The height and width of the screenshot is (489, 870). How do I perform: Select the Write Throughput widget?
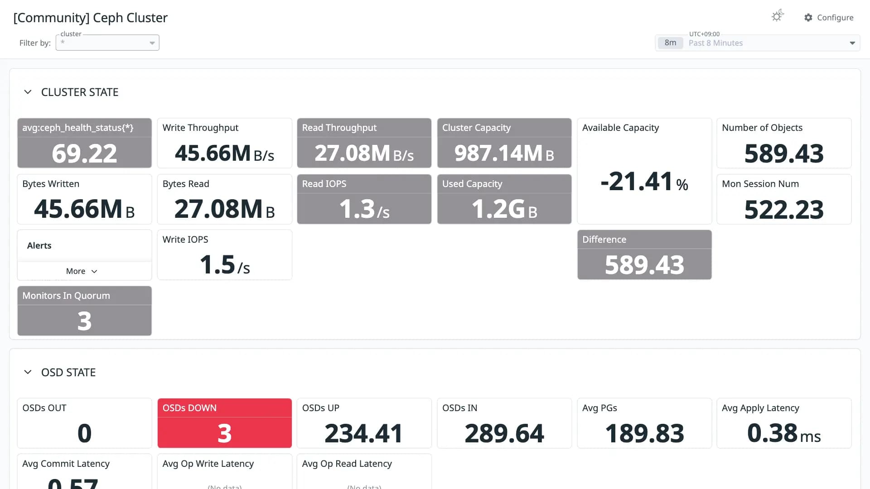click(x=225, y=143)
